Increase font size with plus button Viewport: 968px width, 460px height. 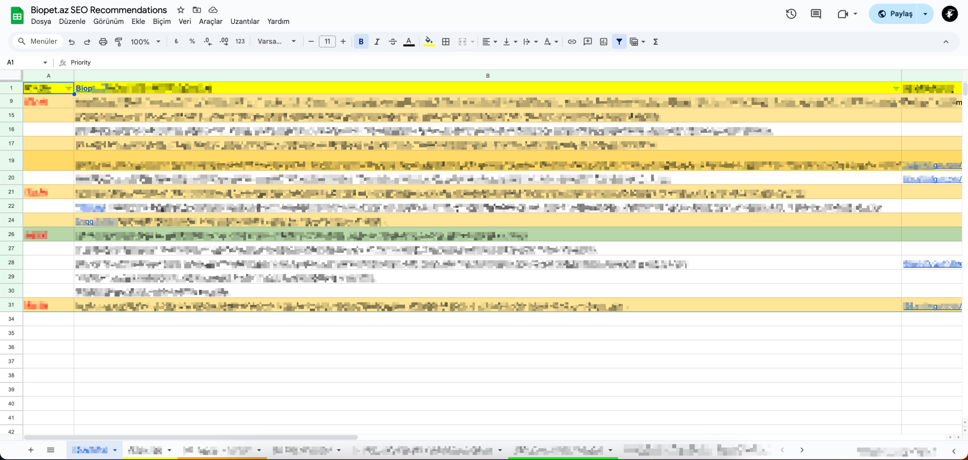(343, 42)
